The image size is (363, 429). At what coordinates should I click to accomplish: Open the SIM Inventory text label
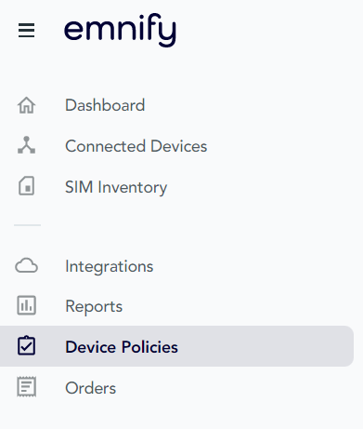point(116,188)
